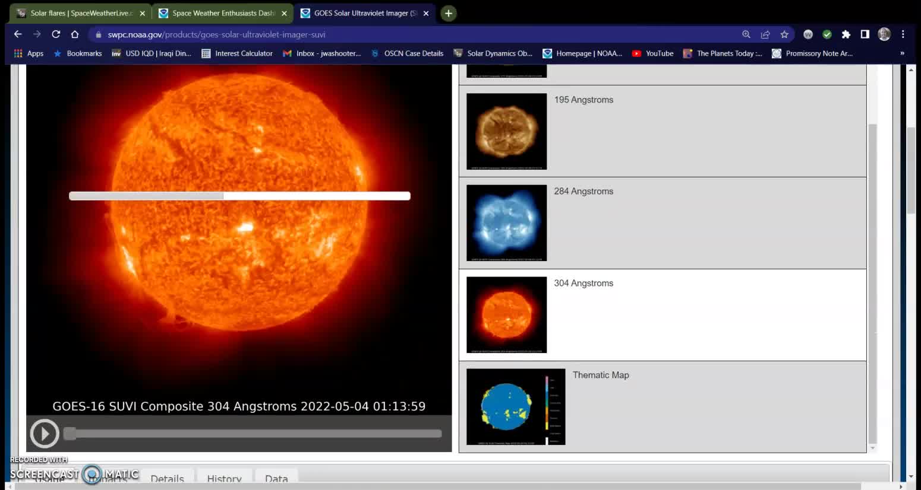921x490 pixels.
Task: Click the animation slider handle
Action: point(70,434)
